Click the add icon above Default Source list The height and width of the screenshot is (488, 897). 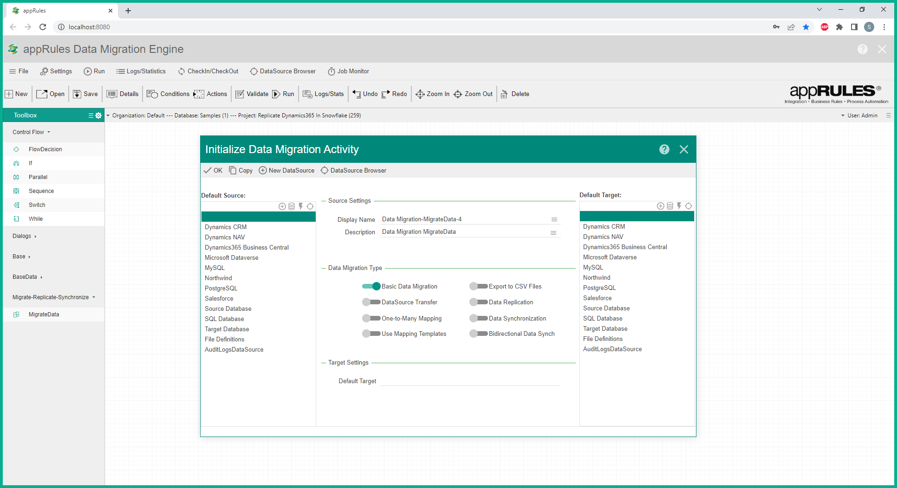282,206
